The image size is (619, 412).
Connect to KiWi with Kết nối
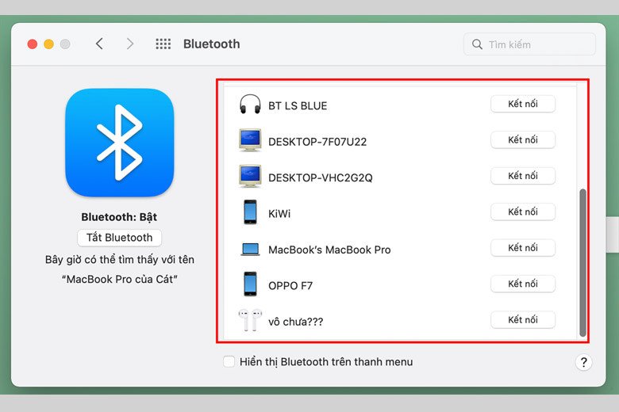tap(523, 212)
